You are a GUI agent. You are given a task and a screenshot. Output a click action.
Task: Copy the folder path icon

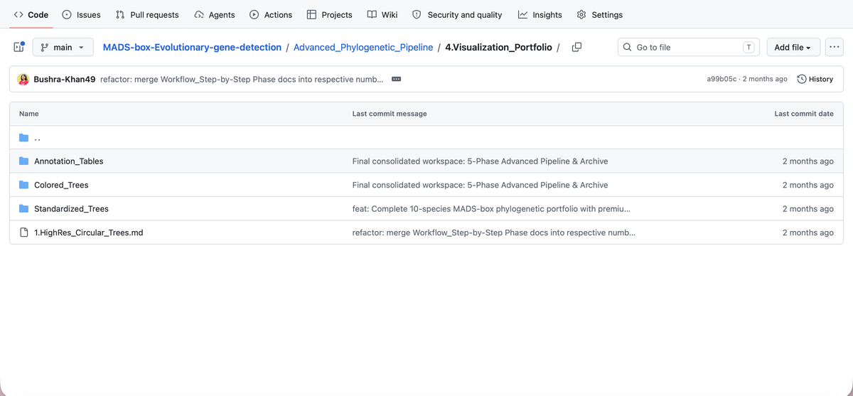576,47
